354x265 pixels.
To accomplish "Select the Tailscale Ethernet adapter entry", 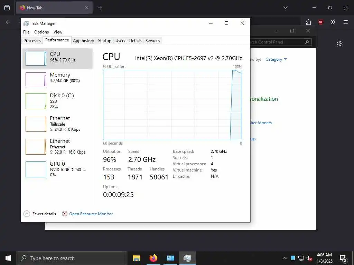I will click(x=57, y=124).
